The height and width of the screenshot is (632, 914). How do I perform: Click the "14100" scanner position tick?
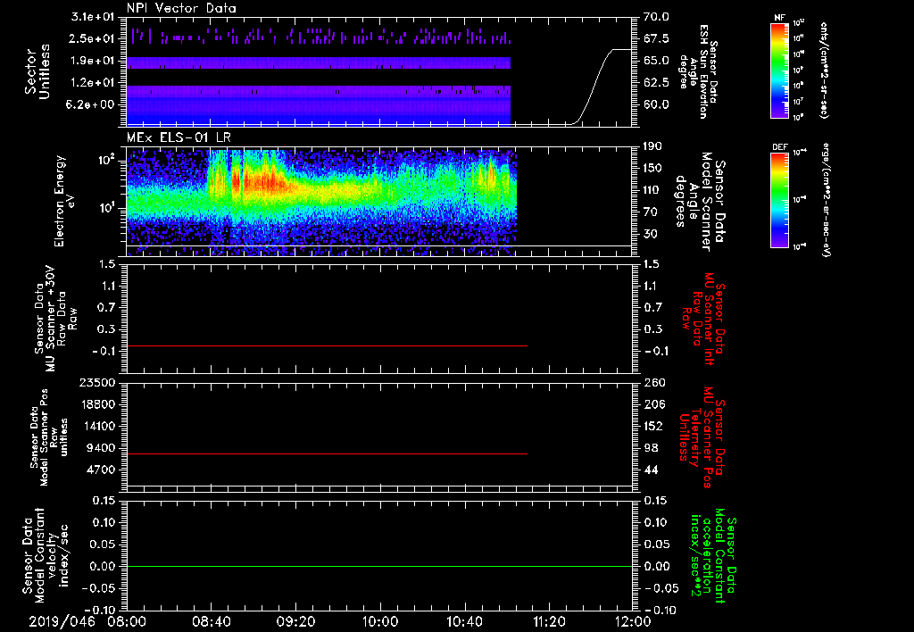click(x=96, y=426)
